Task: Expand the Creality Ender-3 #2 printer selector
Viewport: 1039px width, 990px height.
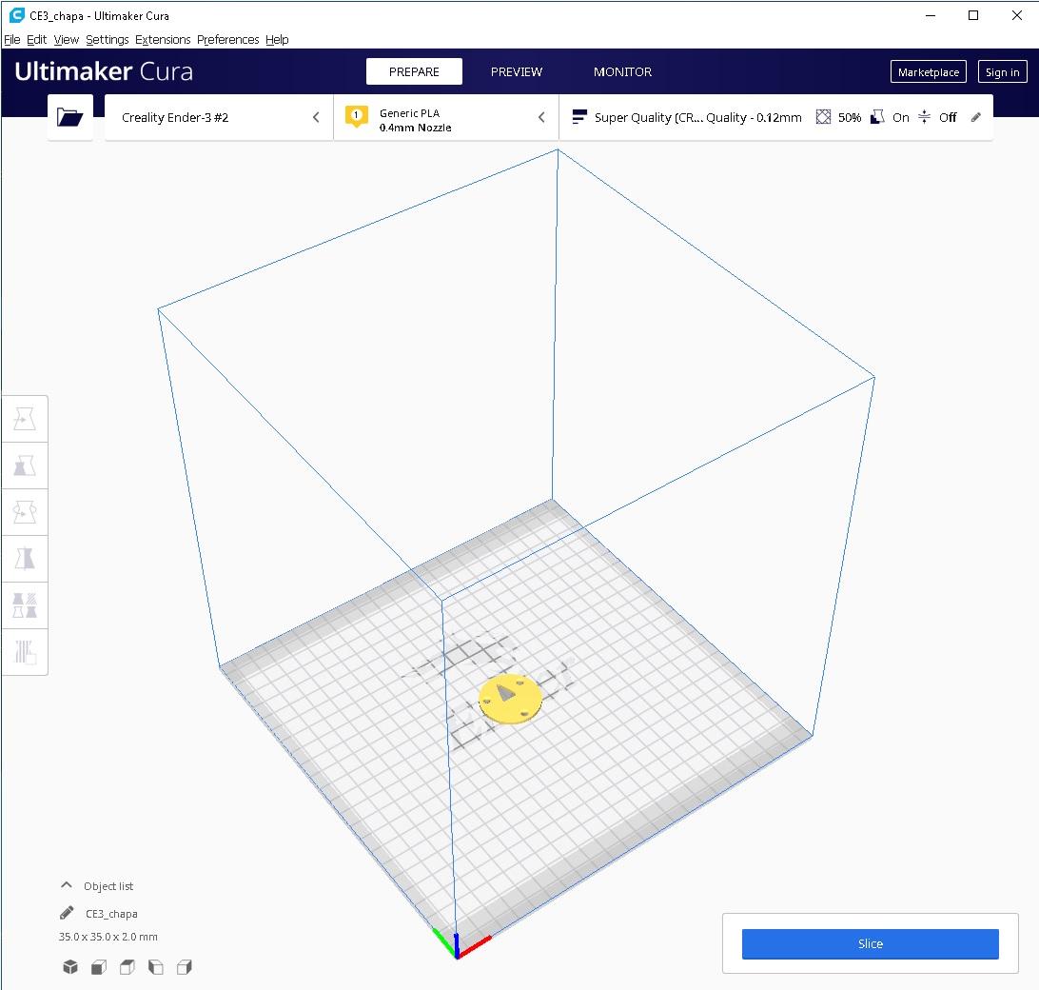Action: click(219, 117)
